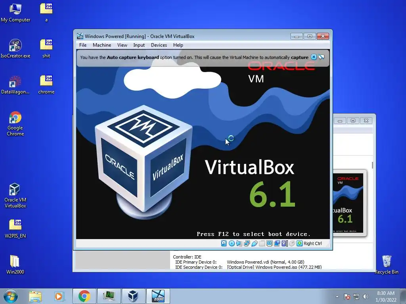Switch to VirtualBox Manager taskbar button
Viewport: 406px width, 304px height.
(x=133, y=296)
